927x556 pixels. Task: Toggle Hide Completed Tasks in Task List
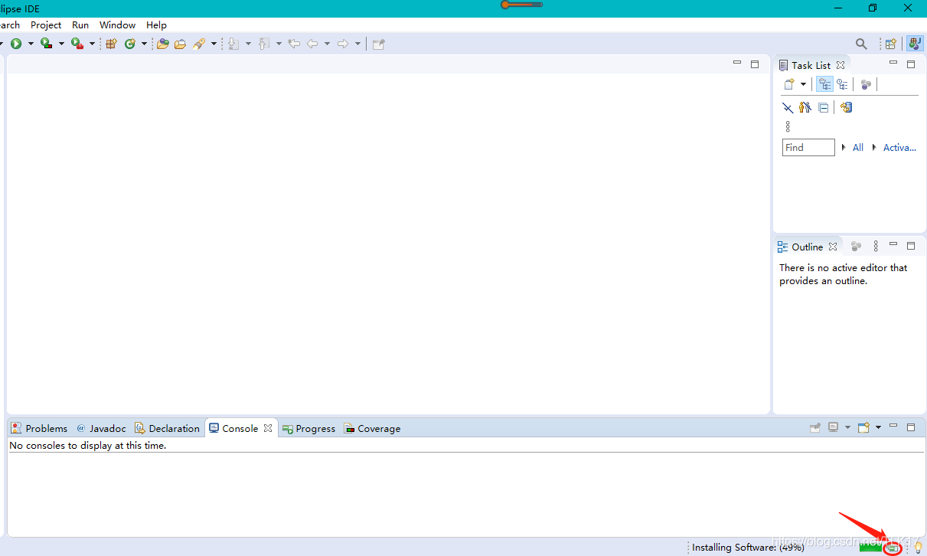pyautogui.click(x=788, y=107)
